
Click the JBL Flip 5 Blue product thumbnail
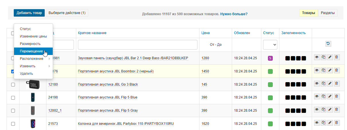(x=33, y=97)
